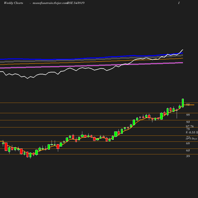Viewport: 198px width, 198px height.
Task: Click the 97.76 last price value
Action: (x=190, y=126)
